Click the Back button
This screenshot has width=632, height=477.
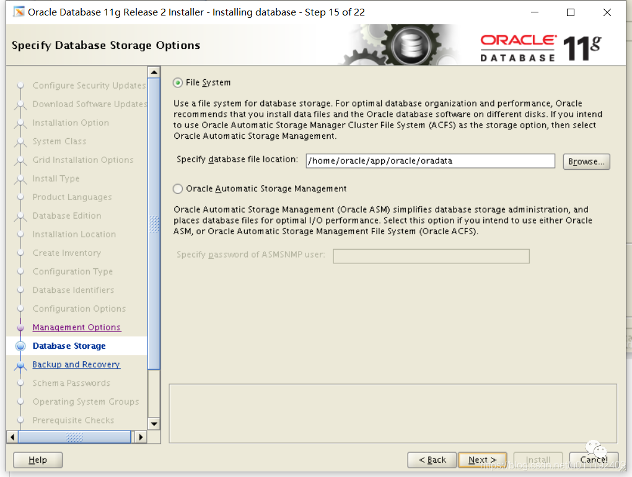coord(432,460)
